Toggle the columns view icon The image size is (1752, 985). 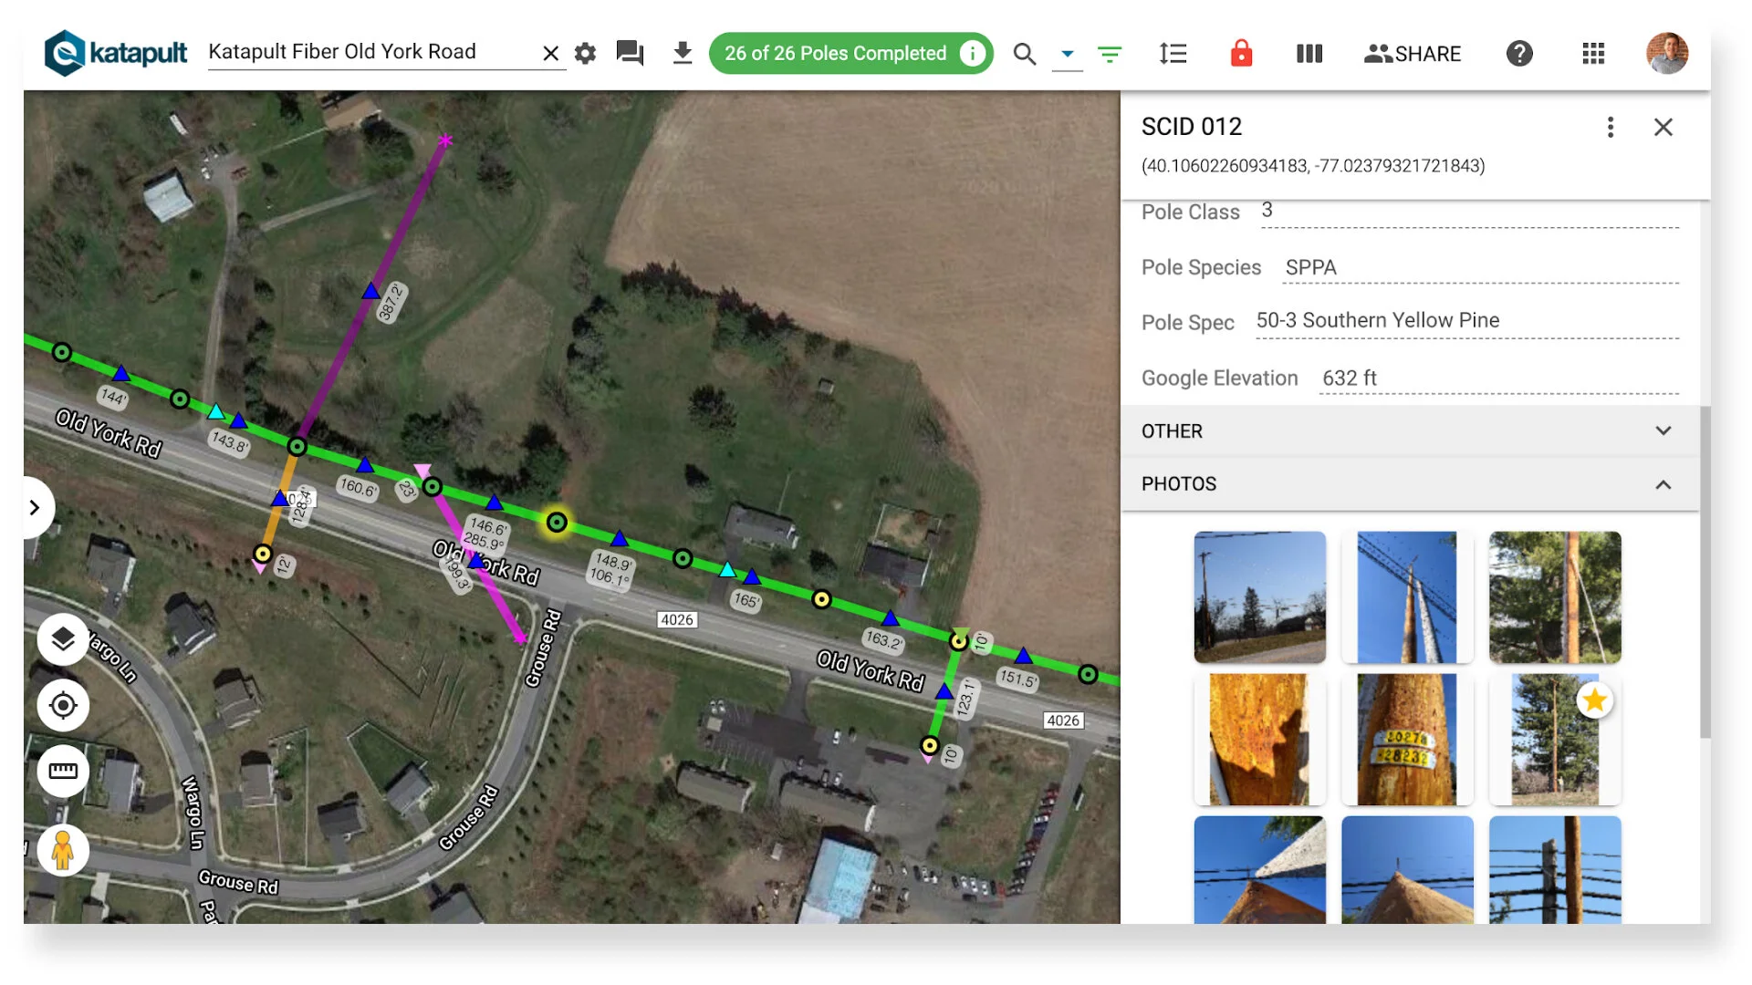coord(1309,54)
